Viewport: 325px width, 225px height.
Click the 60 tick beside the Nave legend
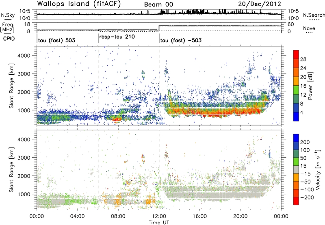coord(291,24)
